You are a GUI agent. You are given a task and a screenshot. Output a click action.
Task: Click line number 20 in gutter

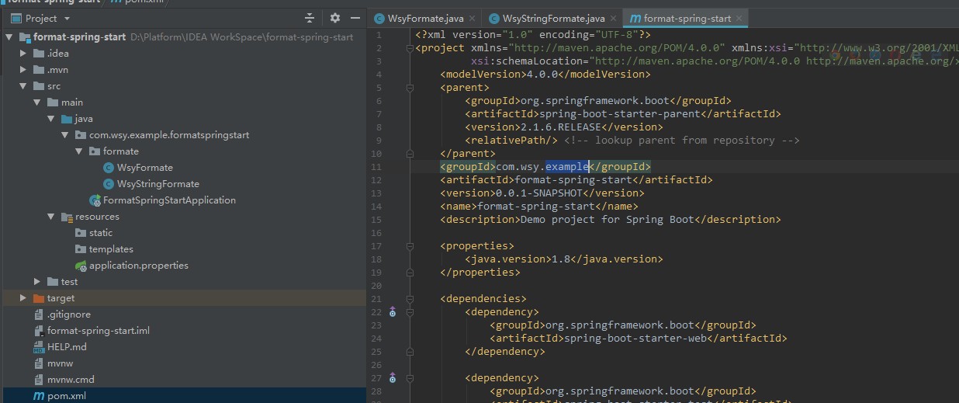click(x=376, y=286)
